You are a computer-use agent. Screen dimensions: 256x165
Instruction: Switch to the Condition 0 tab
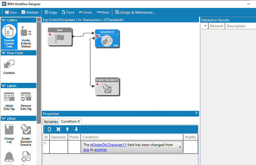70,121
